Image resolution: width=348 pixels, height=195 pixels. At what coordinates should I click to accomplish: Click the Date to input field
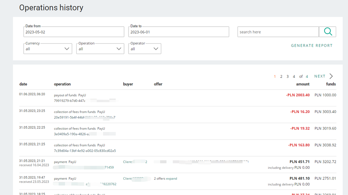click(179, 32)
